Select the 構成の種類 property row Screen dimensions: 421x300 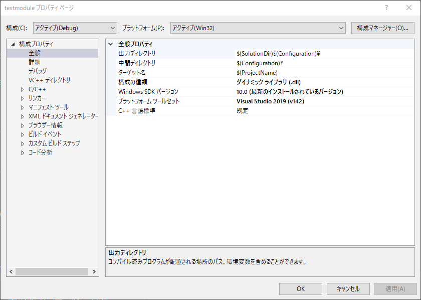pos(265,82)
